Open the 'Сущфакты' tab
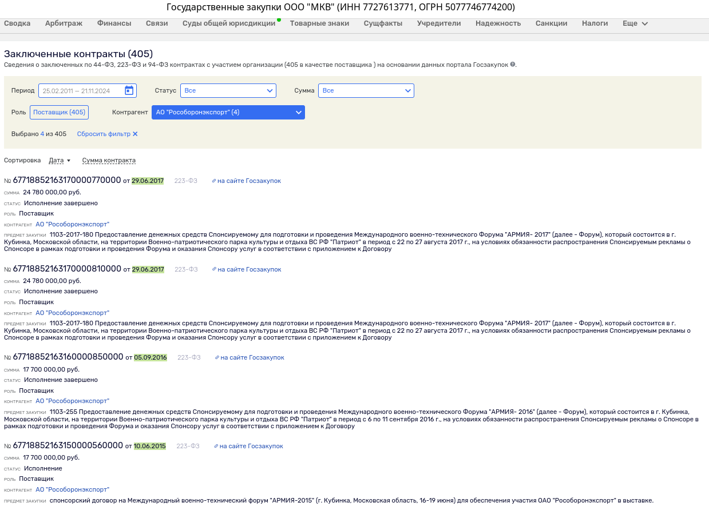This screenshot has height=518, width=709. [383, 23]
